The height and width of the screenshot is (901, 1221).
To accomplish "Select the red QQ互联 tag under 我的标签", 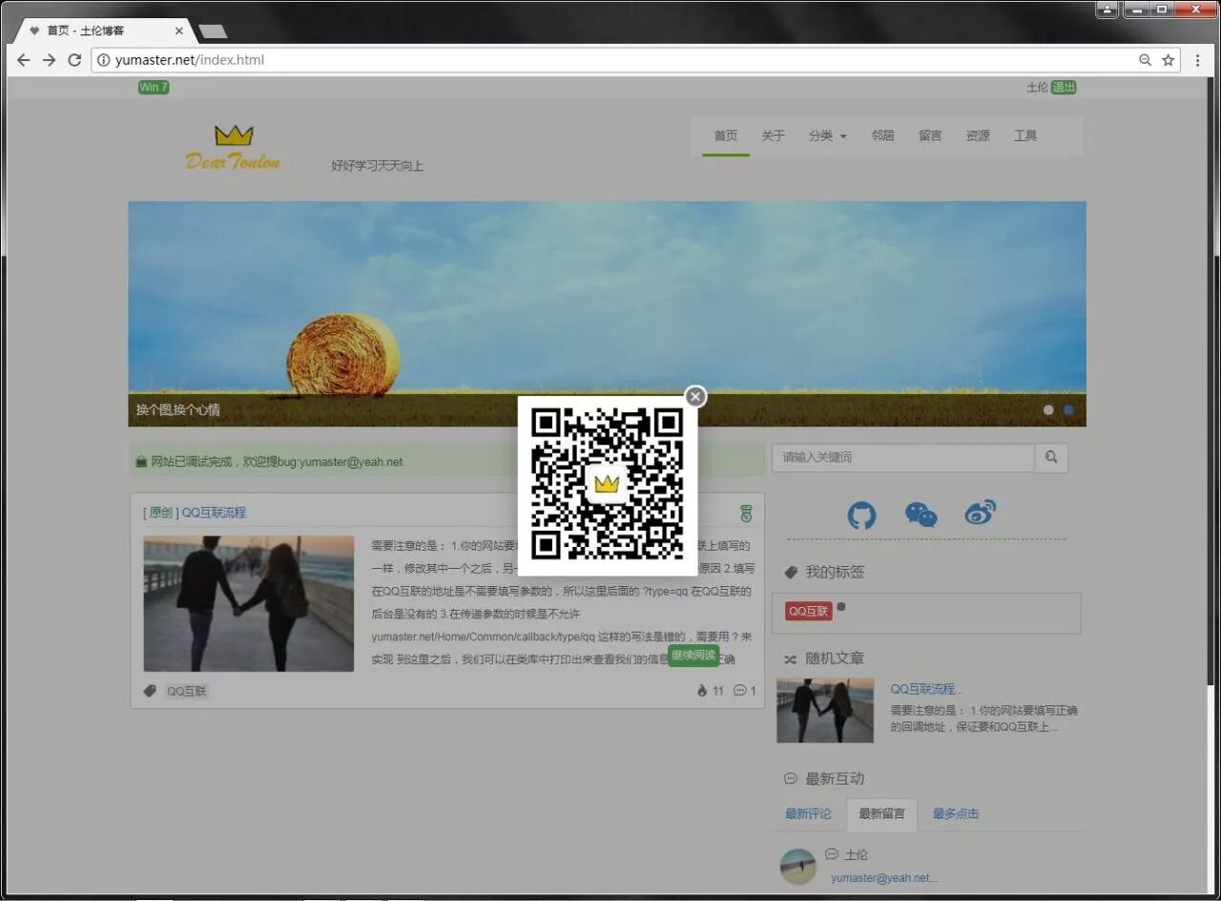I will 809,611.
